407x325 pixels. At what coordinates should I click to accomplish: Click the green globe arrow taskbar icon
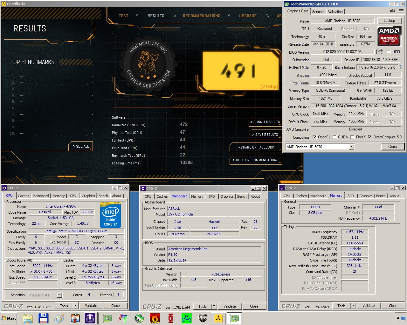tap(139, 318)
